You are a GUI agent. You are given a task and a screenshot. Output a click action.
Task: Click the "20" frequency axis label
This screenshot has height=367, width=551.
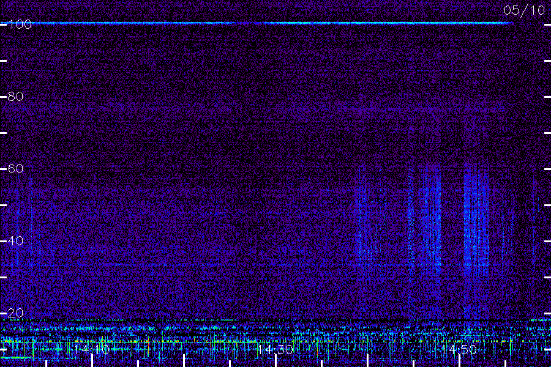(x=15, y=313)
